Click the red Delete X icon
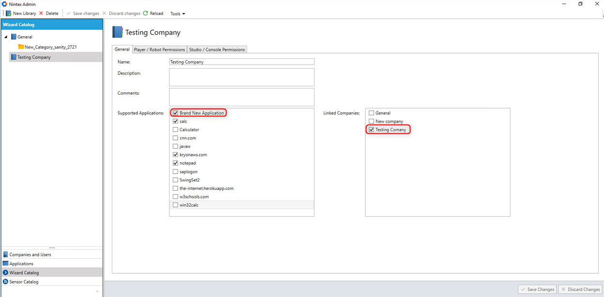Viewport: 604px width, 297px height. [41, 14]
